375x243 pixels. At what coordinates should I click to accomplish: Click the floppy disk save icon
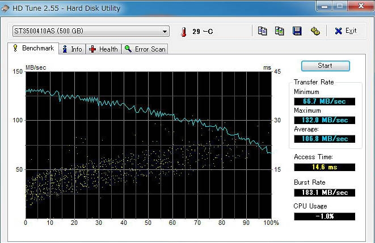(297, 31)
